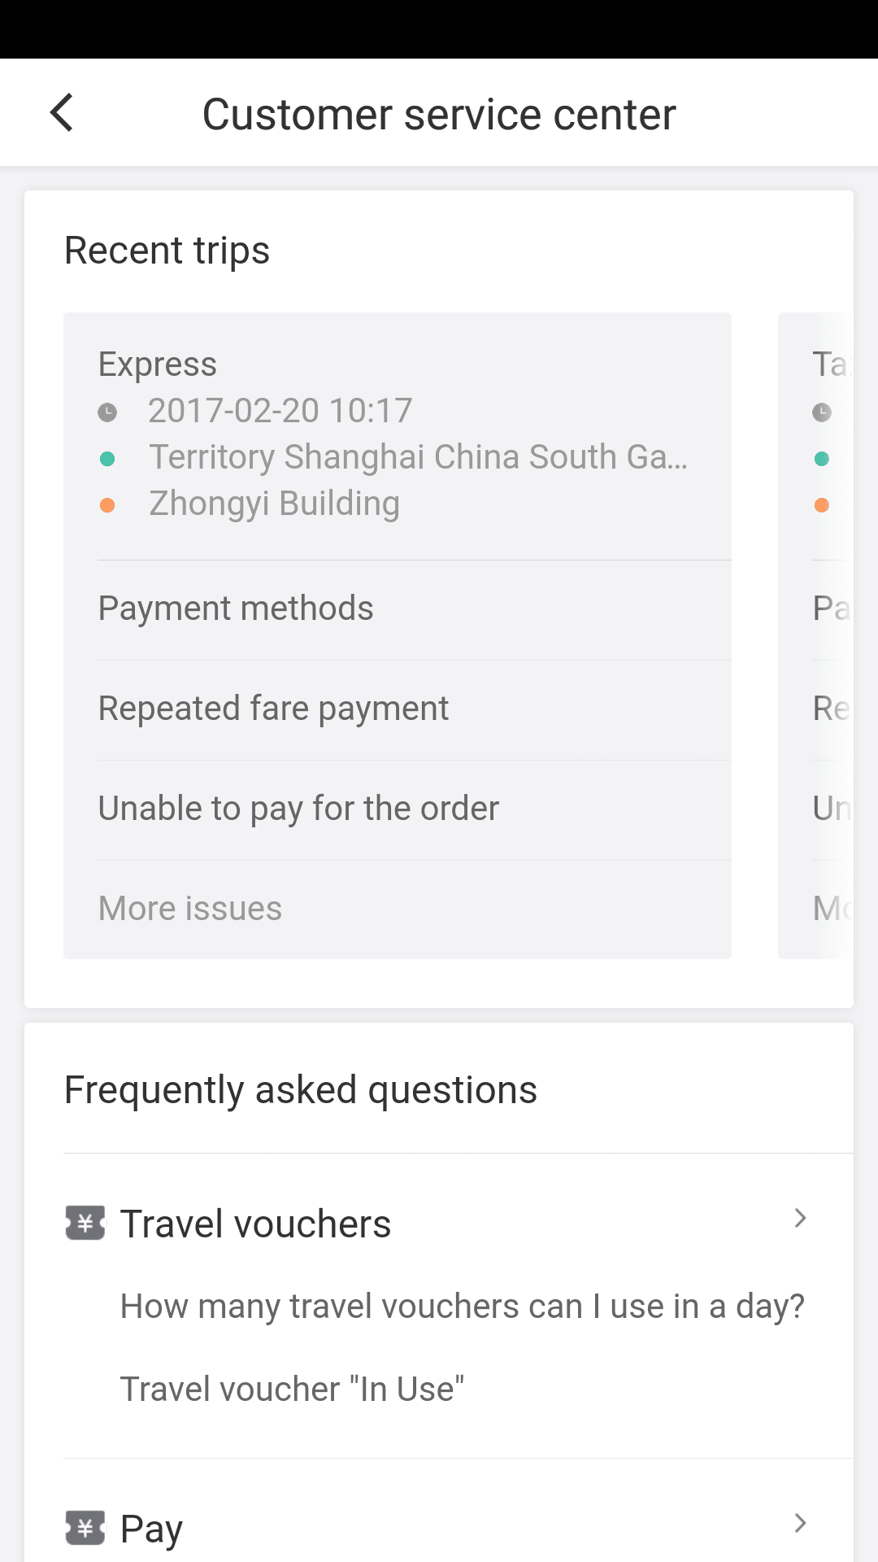This screenshot has height=1562, width=878.
Task: Open Travel voucher "In Use" question
Action: [x=293, y=1390]
